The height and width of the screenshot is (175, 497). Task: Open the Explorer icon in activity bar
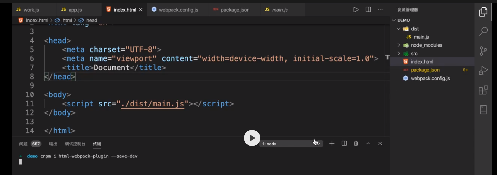[483, 12]
